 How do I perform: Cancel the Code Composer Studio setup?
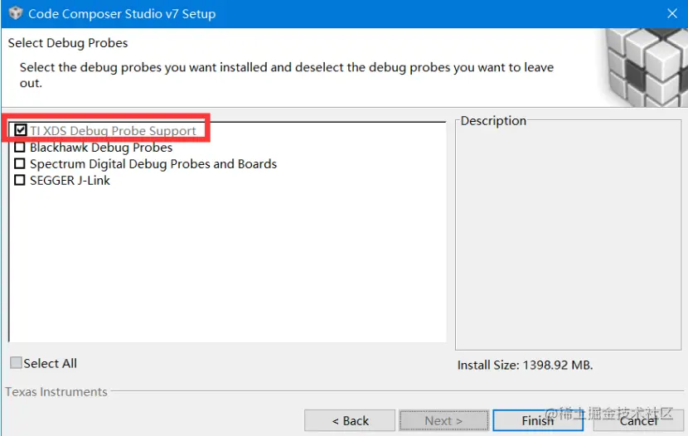pos(638,420)
